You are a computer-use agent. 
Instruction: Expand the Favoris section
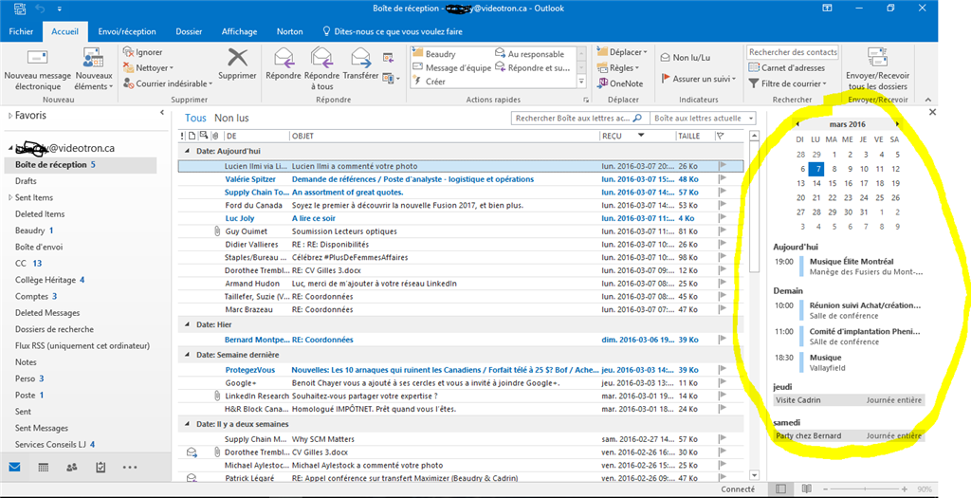(9, 115)
